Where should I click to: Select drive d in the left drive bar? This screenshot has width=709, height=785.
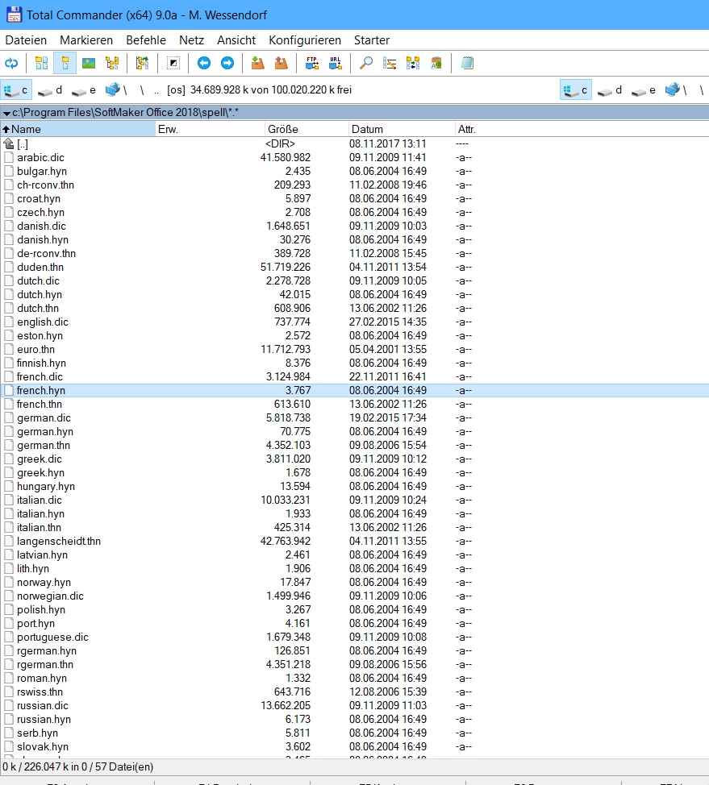(x=50, y=90)
